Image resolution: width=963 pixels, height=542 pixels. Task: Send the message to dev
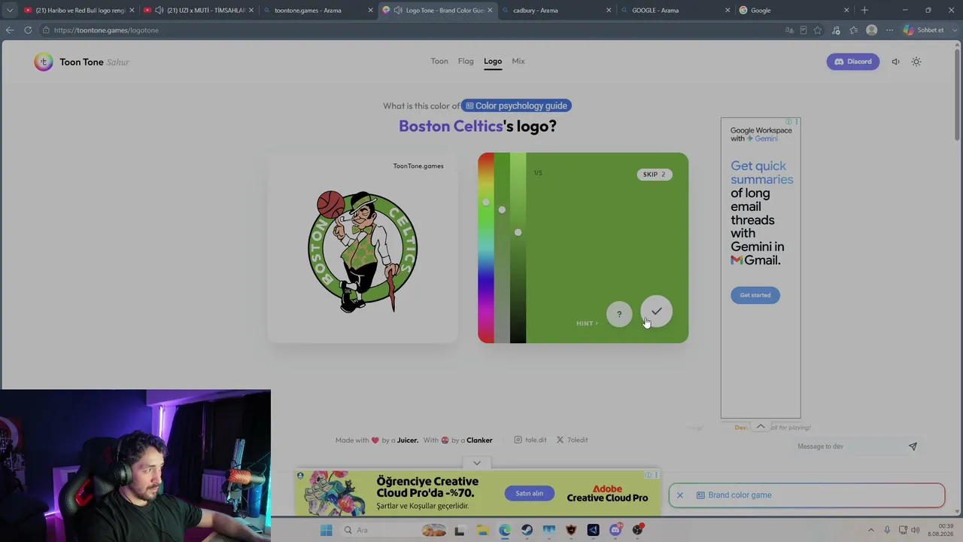point(913,446)
